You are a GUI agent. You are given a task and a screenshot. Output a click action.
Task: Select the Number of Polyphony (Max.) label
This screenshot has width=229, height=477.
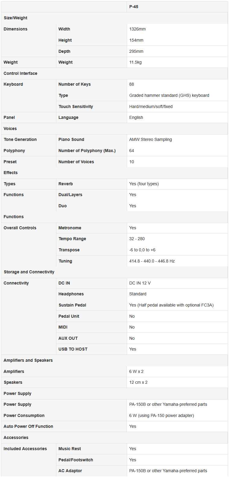click(87, 151)
